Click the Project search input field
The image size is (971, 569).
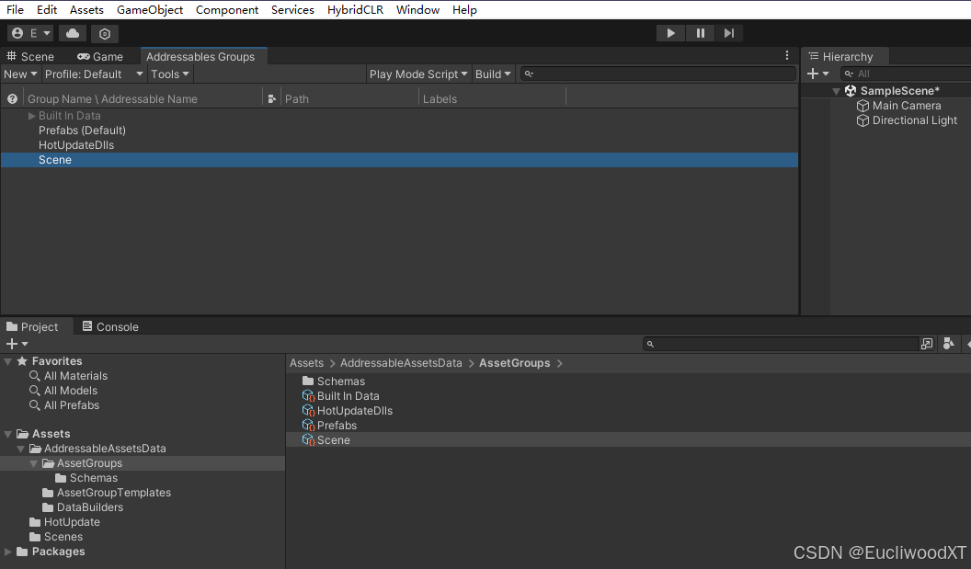(x=782, y=343)
